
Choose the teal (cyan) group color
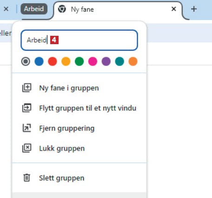point(119,61)
